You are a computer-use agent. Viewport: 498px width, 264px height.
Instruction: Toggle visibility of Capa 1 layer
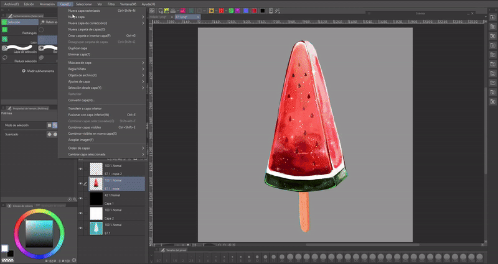(81, 199)
